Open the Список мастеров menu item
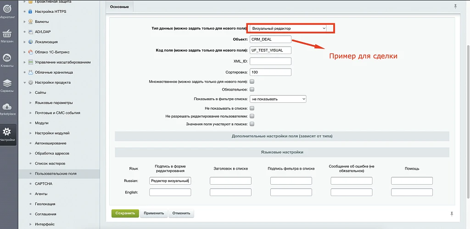Viewport: 470px width, 229px height. click(x=50, y=164)
